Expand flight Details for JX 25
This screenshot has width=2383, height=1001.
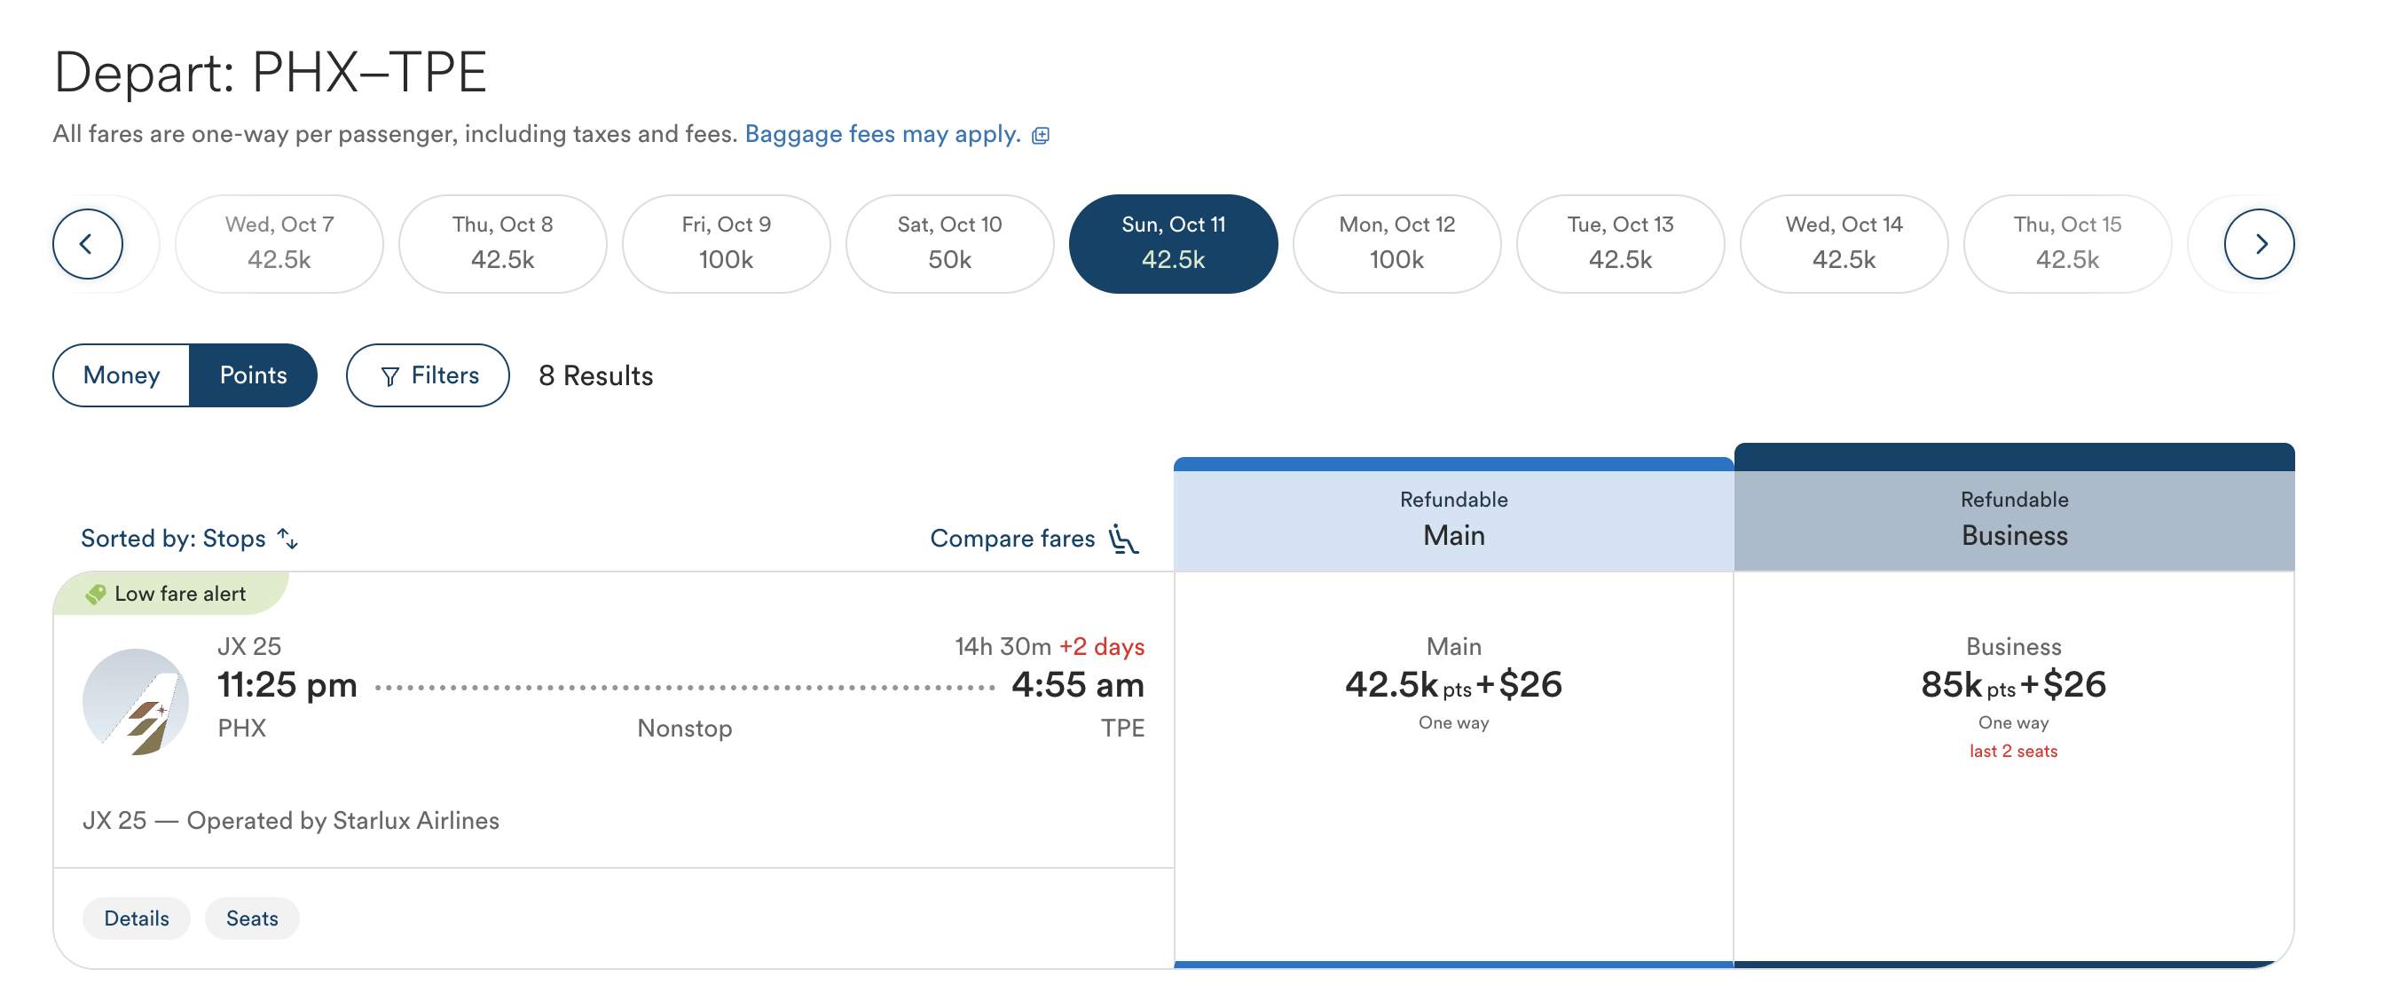pos(136,918)
